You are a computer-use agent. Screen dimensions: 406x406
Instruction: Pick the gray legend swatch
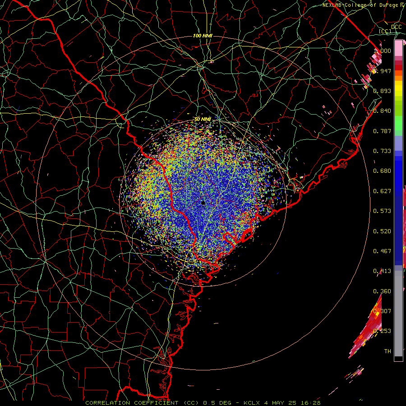(x=398, y=314)
